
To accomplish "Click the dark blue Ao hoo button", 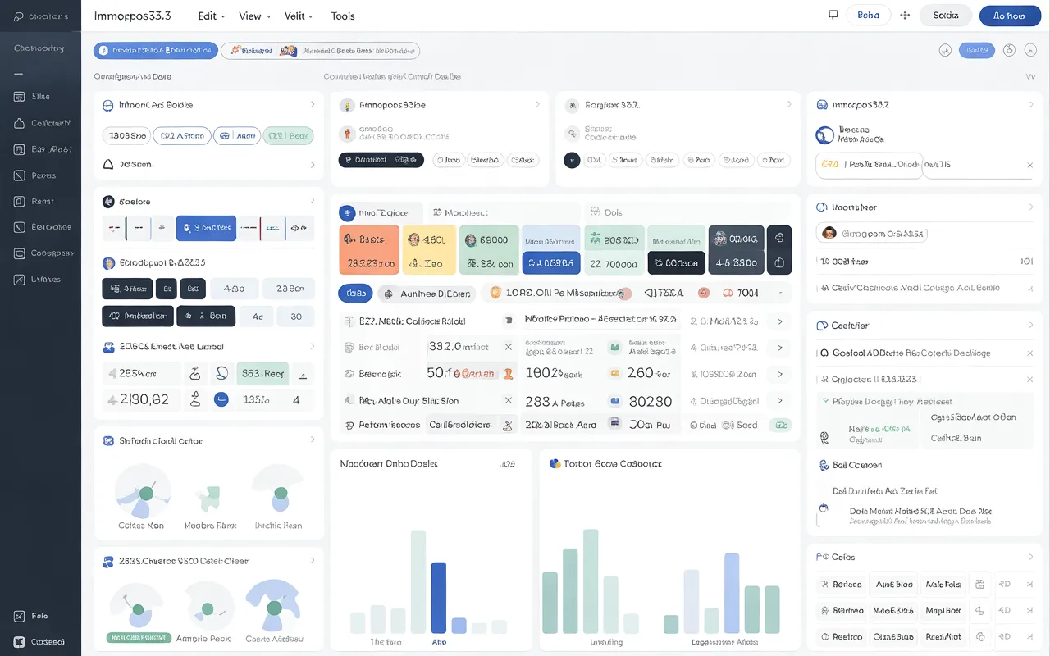I will (x=1009, y=16).
